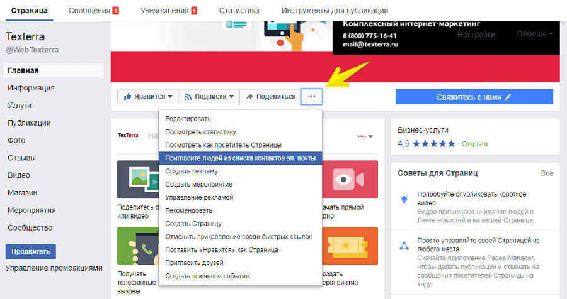The width and height of the screenshot is (567, 299).
Task: Click the Свяжитесь с нами button
Action: (x=474, y=97)
